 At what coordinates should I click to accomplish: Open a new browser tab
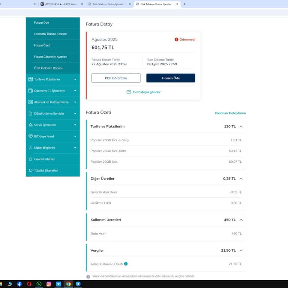[184, 4]
